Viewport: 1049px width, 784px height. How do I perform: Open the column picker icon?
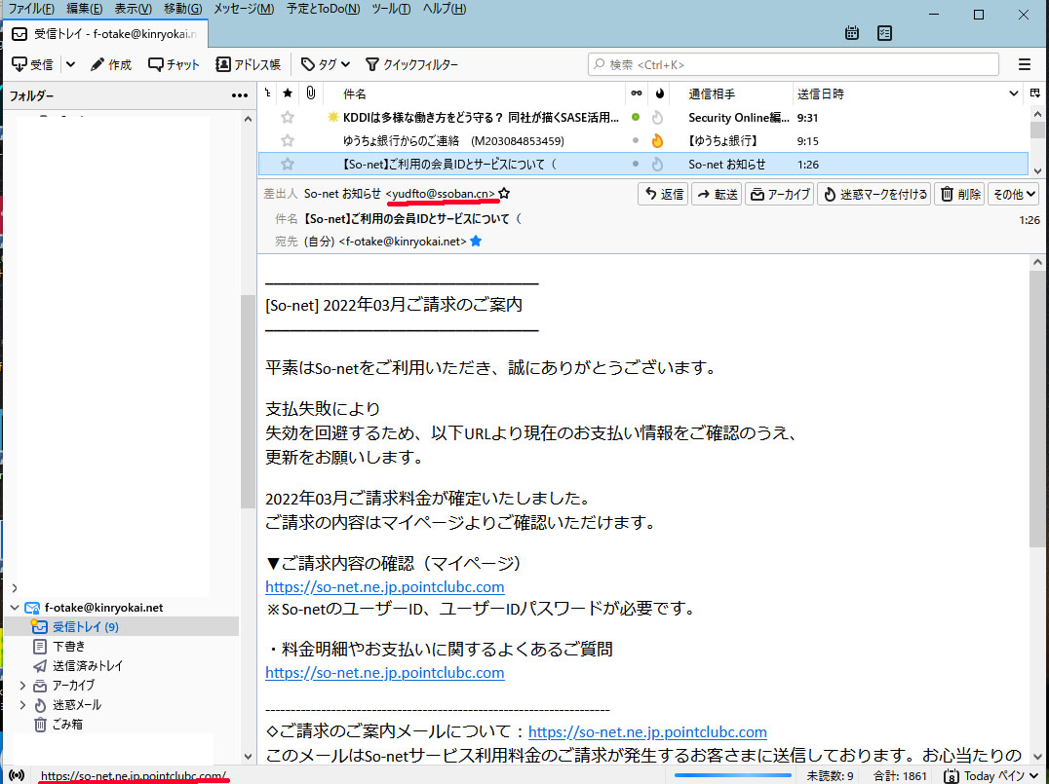click(1035, 93)
